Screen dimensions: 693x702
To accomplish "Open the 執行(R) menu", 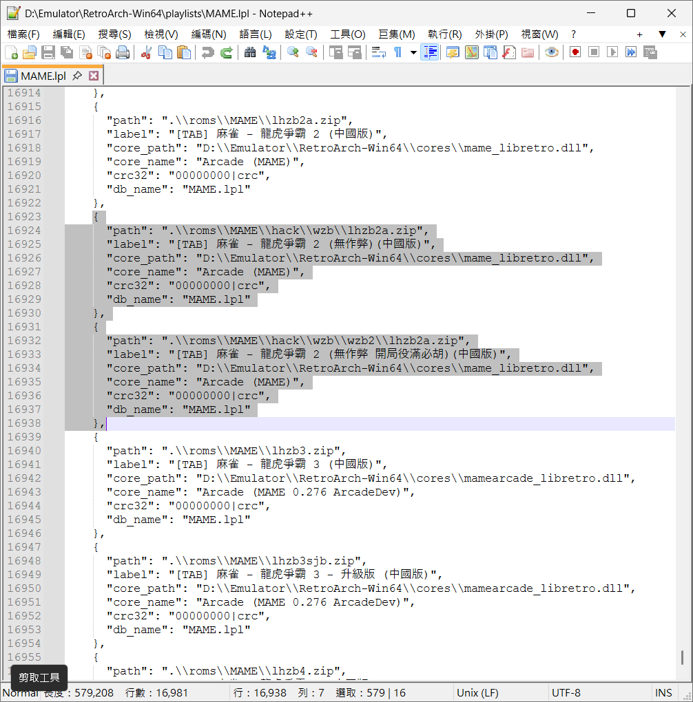I will click(445, 34).
